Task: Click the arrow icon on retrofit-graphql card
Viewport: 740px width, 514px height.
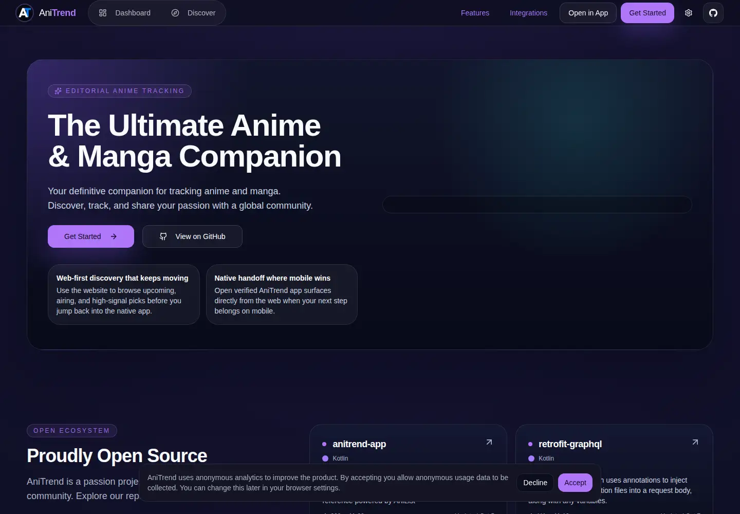Action: (x=695, y=442)
